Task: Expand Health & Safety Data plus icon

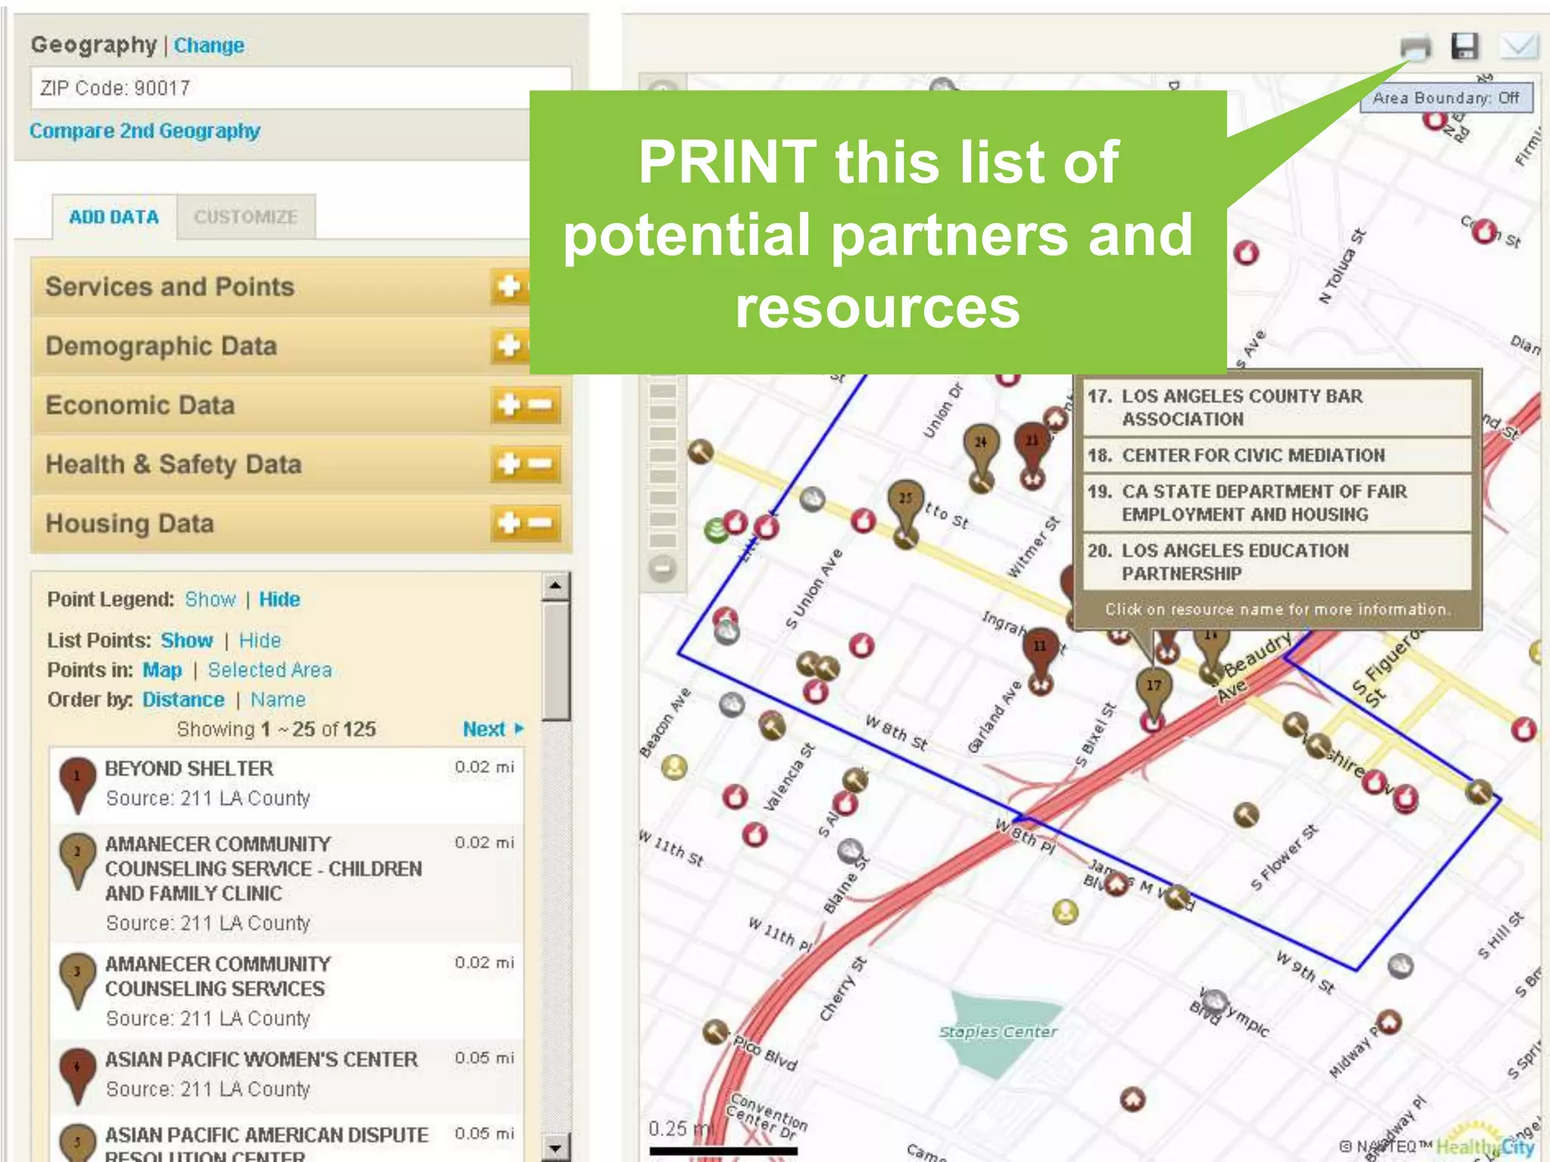Action: tap(509, 463)
